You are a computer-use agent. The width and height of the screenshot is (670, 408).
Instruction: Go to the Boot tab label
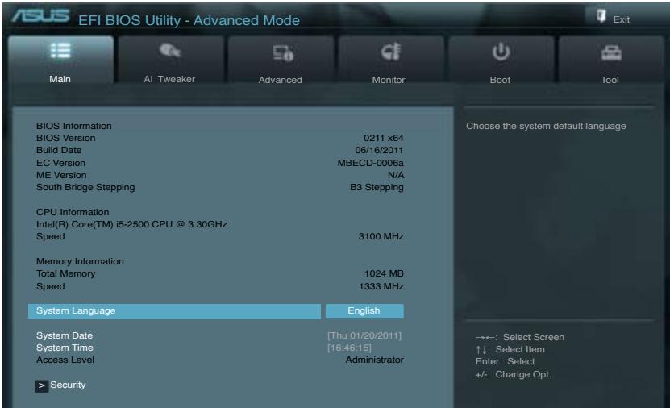coord(500,80)
